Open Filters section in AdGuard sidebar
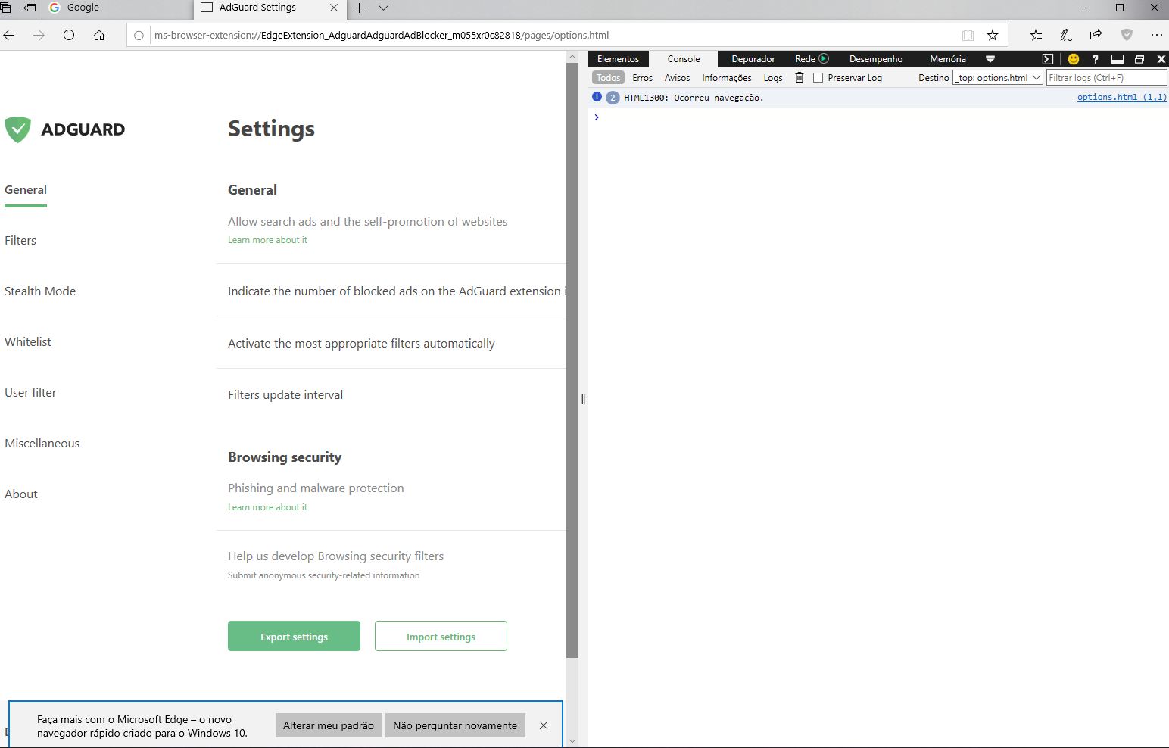 (x=20, y=240)
